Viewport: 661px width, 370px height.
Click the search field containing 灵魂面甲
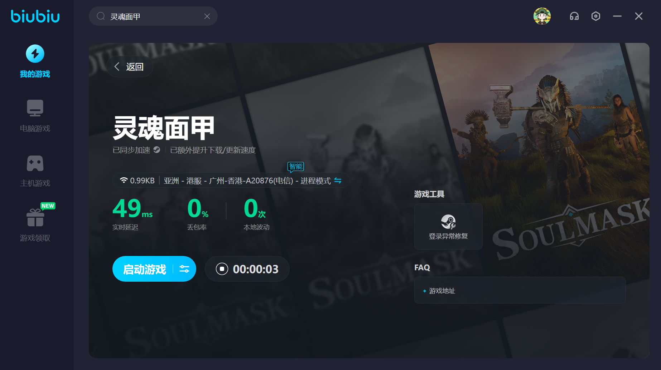(x=154, y=16)
